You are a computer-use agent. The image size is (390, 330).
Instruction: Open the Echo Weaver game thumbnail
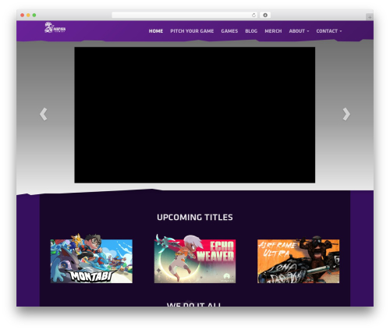[x=195, y=258]
